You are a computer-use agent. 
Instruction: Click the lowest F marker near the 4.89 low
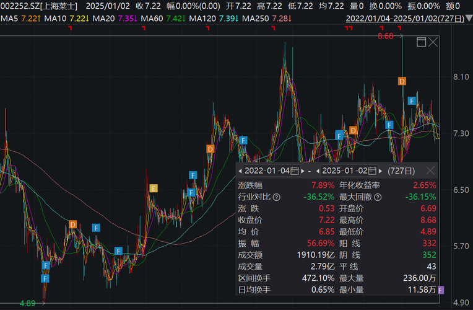[45, 278]
